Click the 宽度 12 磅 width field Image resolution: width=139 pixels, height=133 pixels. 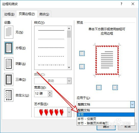[x=41, y=94]
